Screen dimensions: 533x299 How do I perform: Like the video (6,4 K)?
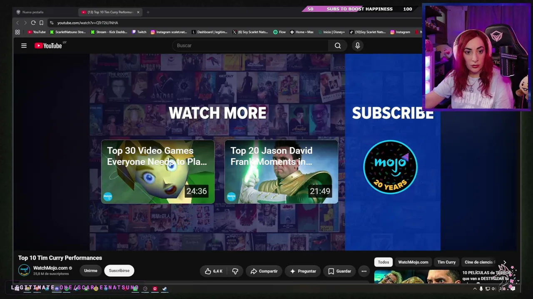(x=214, y=271)
